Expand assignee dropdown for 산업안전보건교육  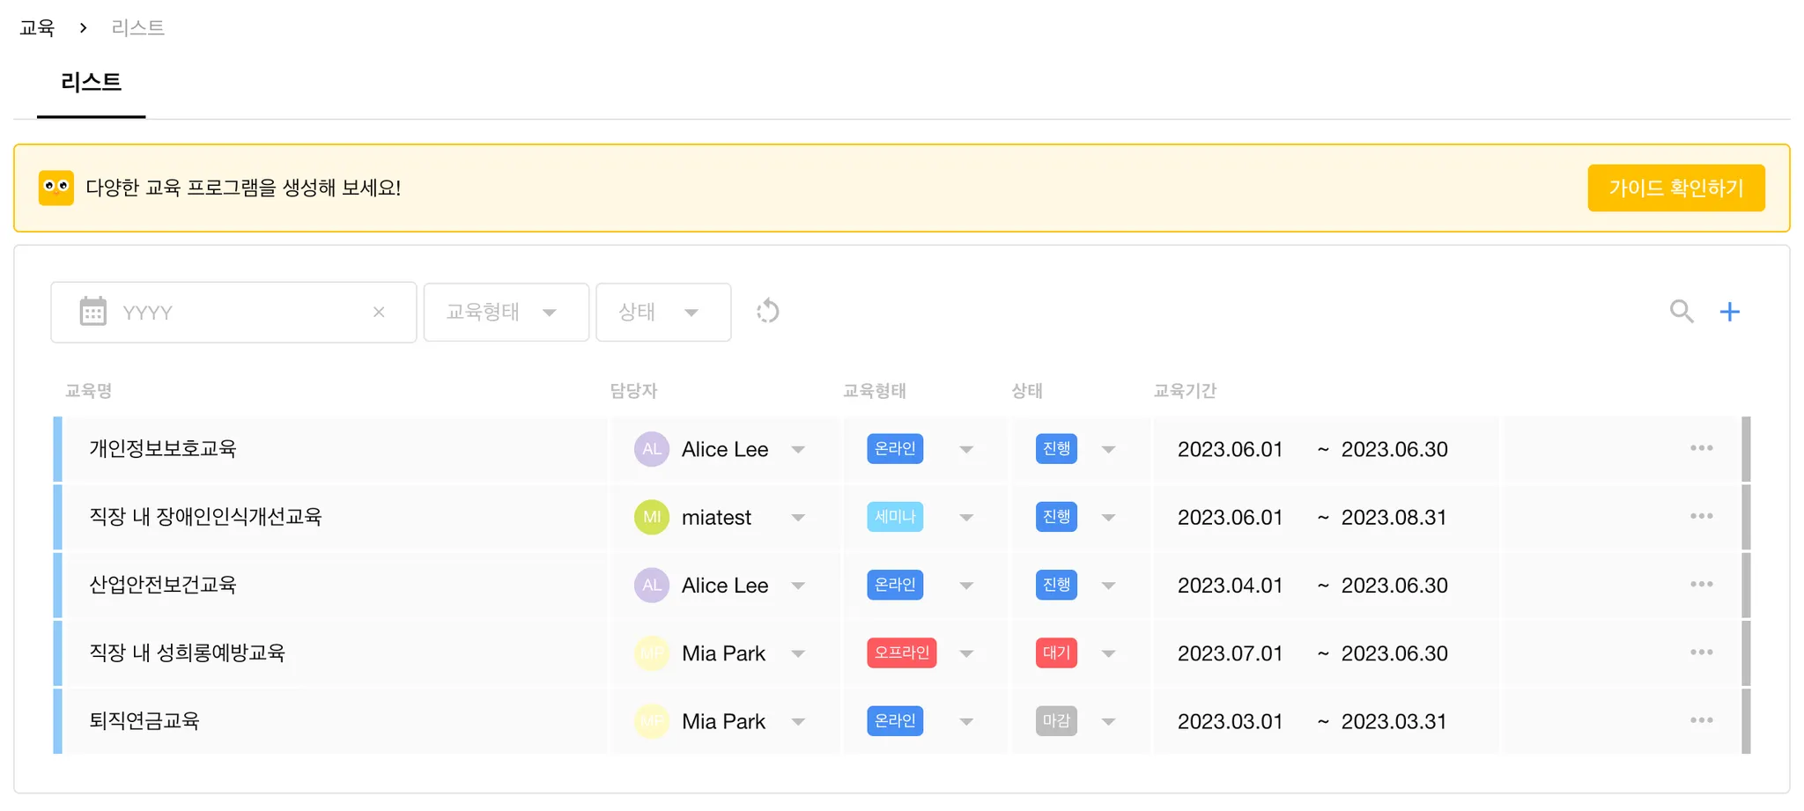click(798, 586)
